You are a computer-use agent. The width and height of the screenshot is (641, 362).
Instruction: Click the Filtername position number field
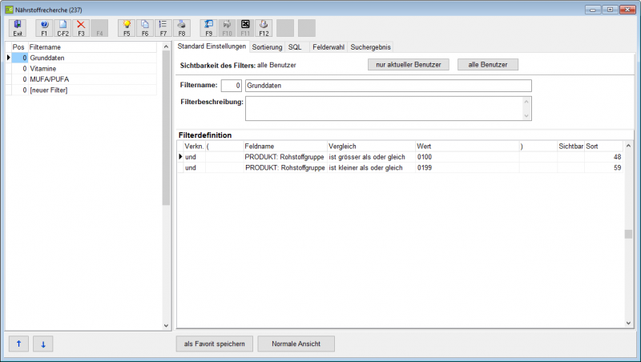click(232, 86)
